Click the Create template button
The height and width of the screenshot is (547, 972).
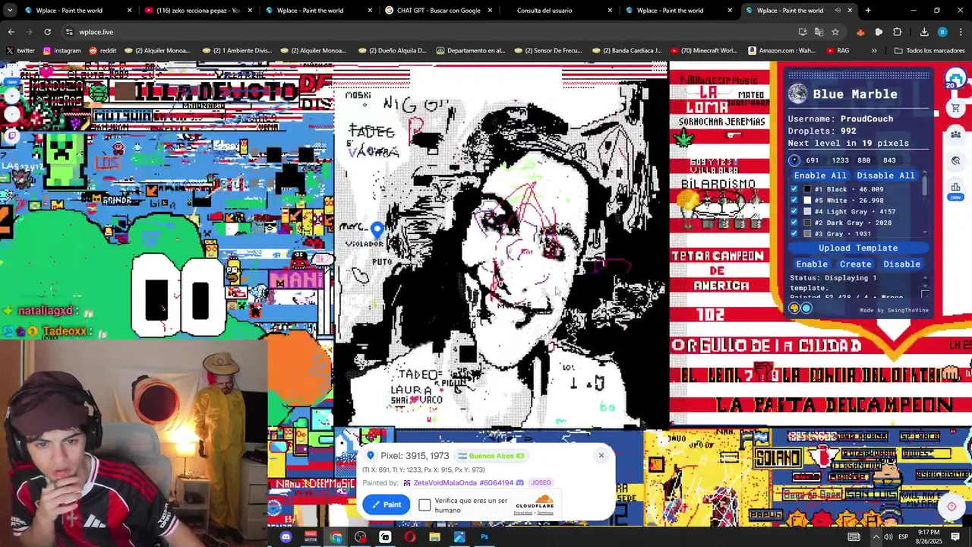[x=856, y=264]
